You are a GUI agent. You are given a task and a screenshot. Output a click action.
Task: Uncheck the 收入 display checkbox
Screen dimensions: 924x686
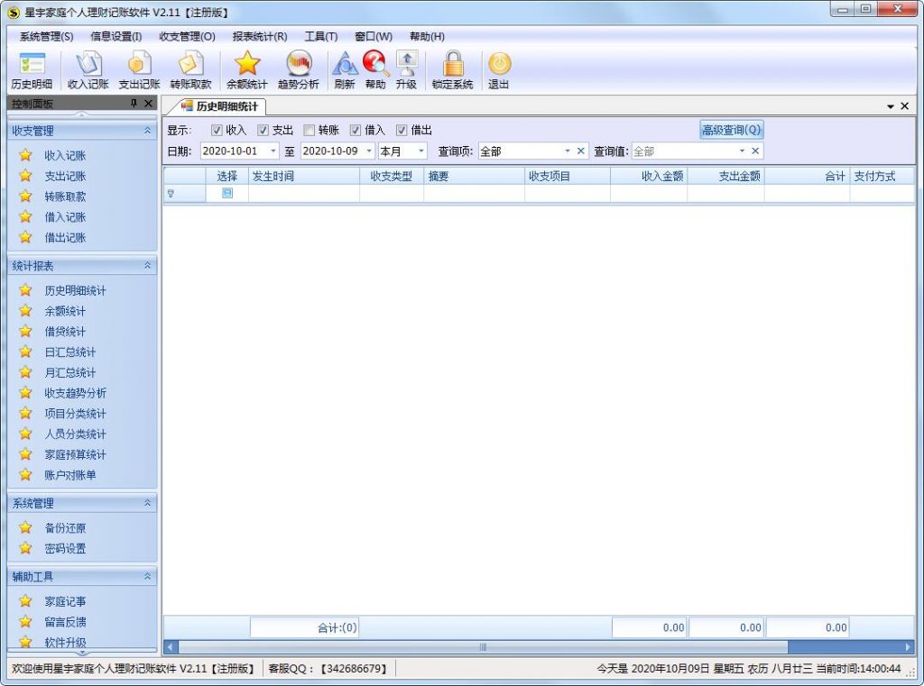pos(217,130)
